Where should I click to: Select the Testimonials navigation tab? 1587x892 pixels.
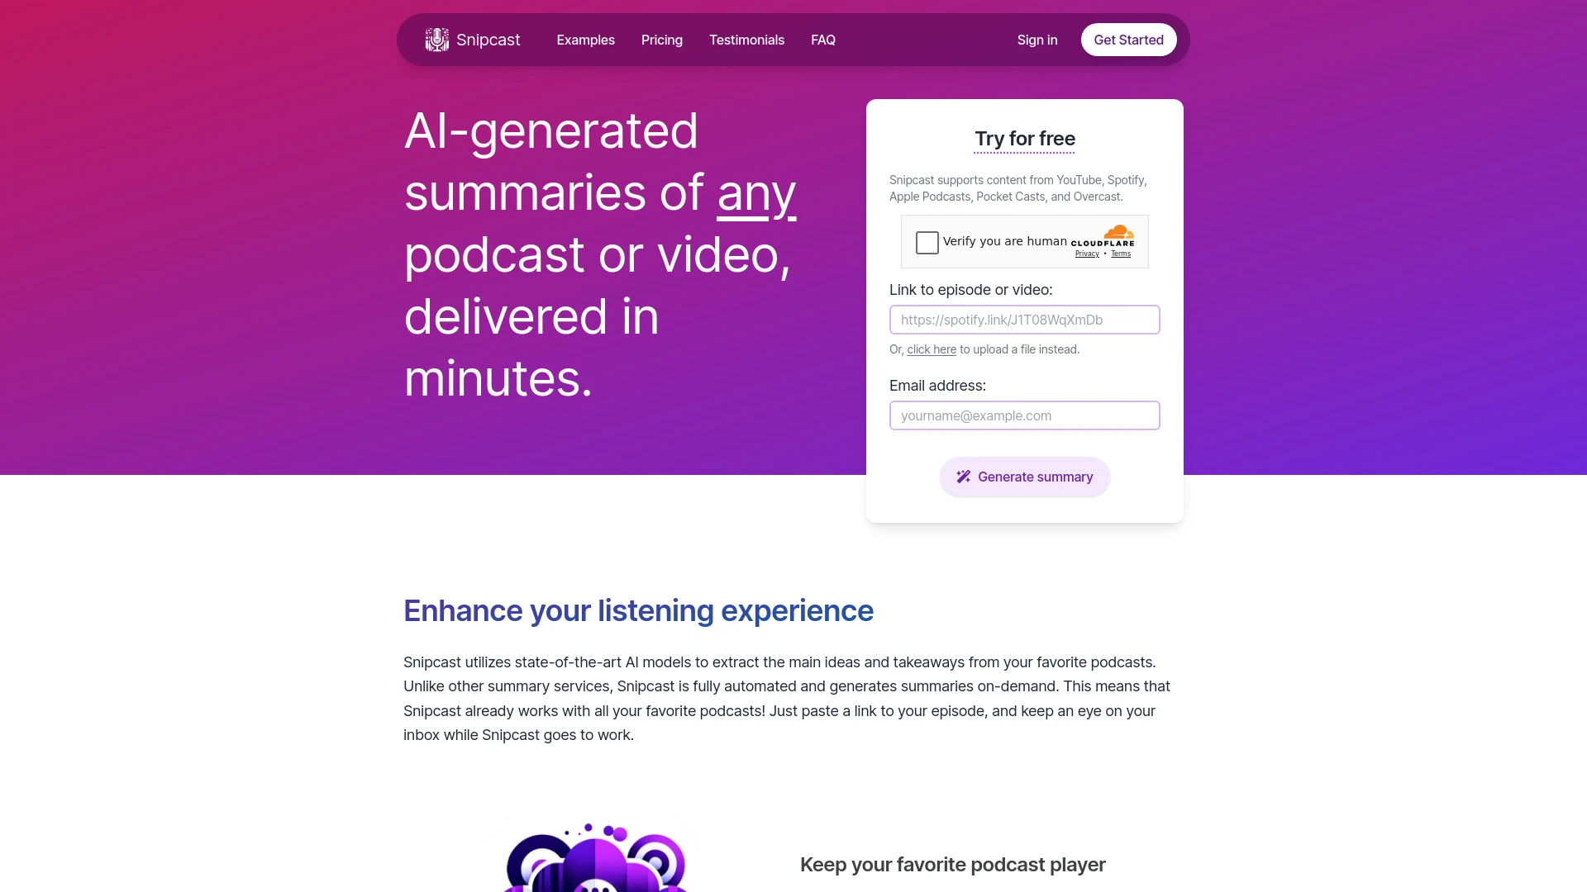coord(746,39)
